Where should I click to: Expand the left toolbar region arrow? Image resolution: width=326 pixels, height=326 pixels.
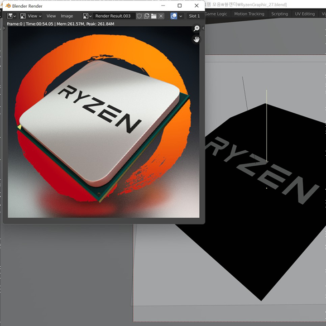(x=4, y=28)
